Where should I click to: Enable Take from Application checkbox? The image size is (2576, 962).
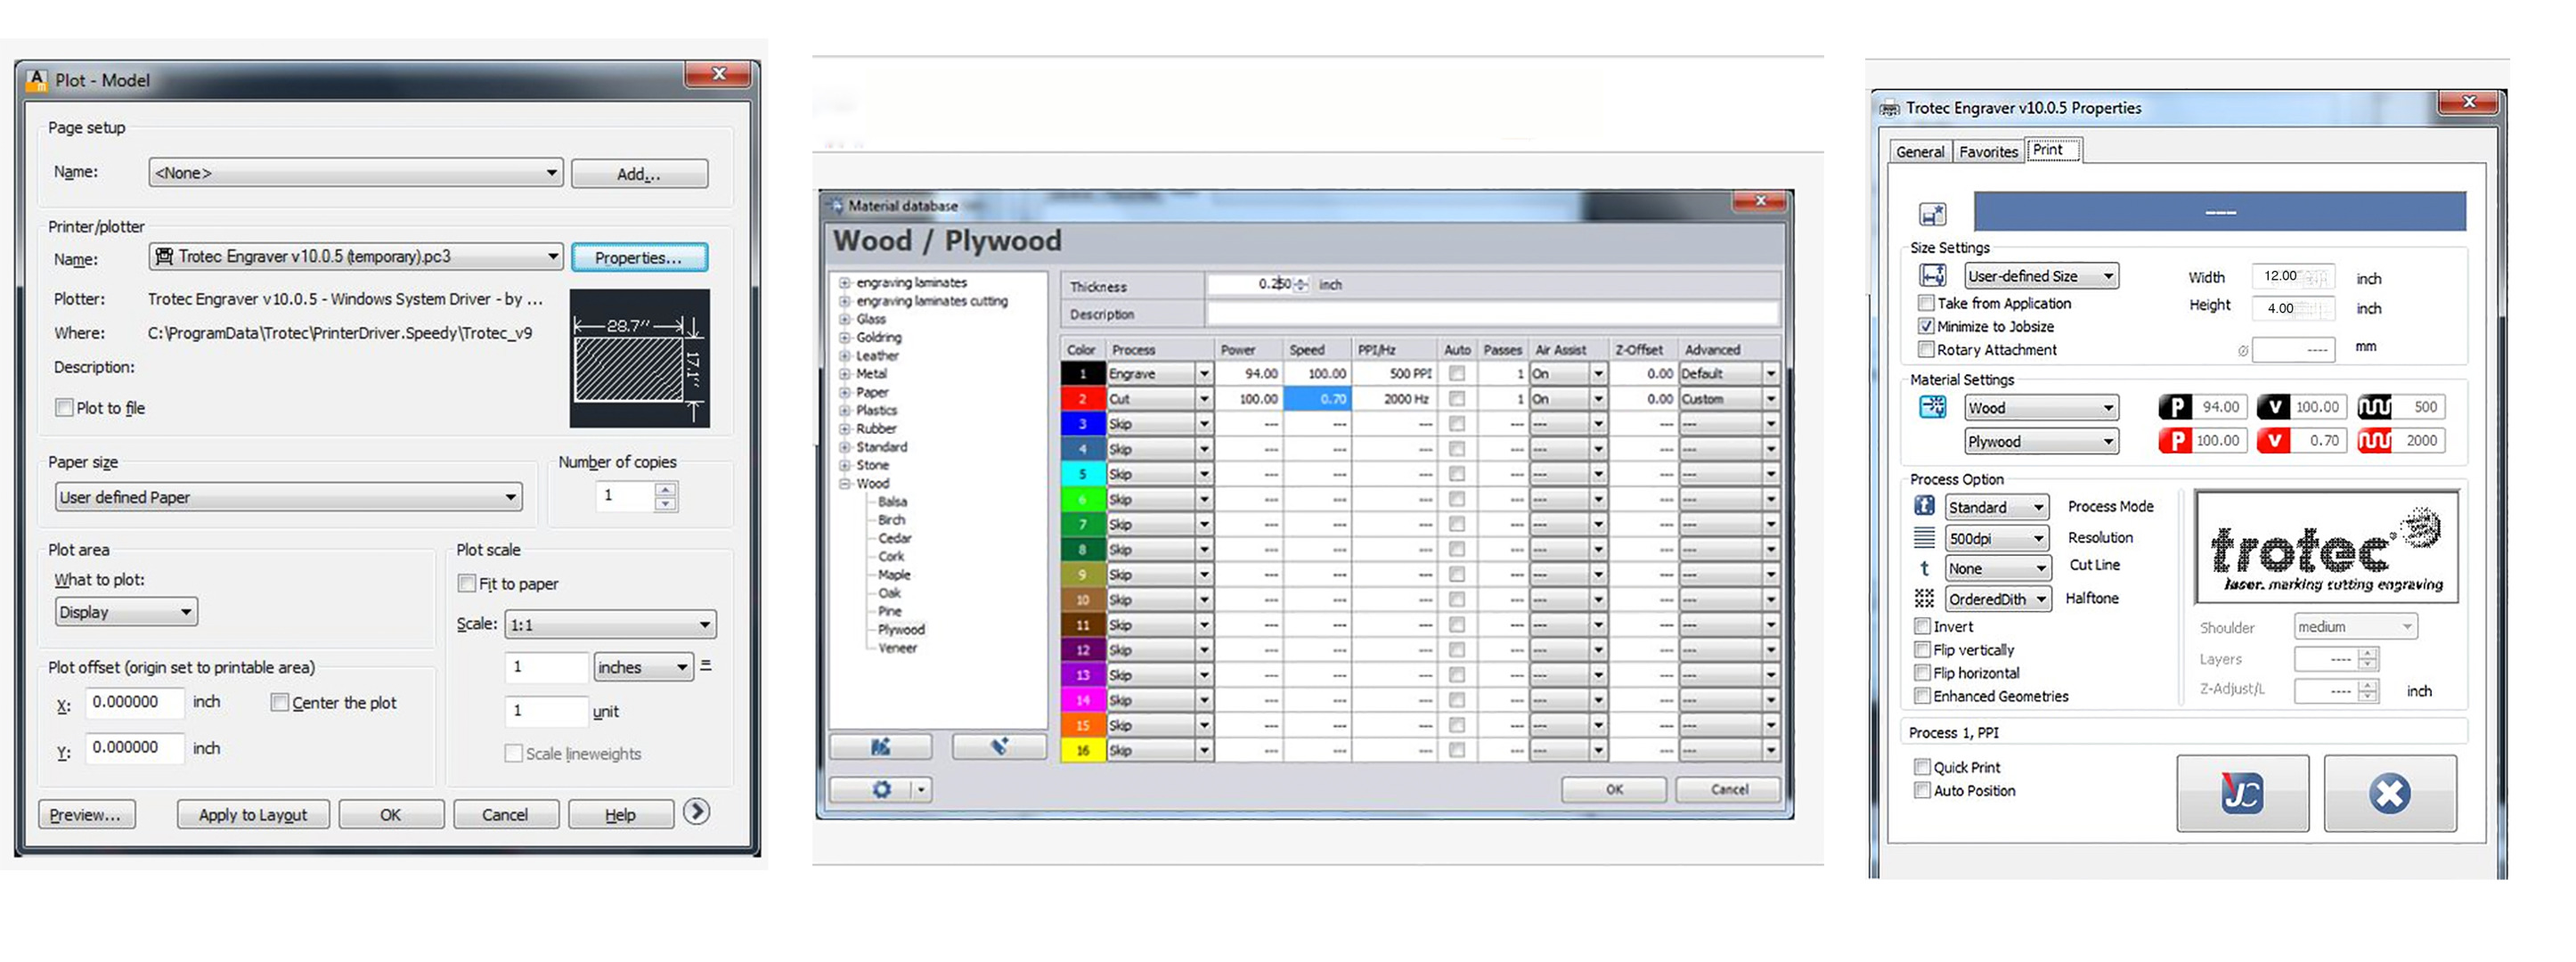1925,302
